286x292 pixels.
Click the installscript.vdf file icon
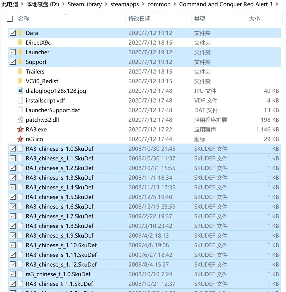tap(21, 100)
